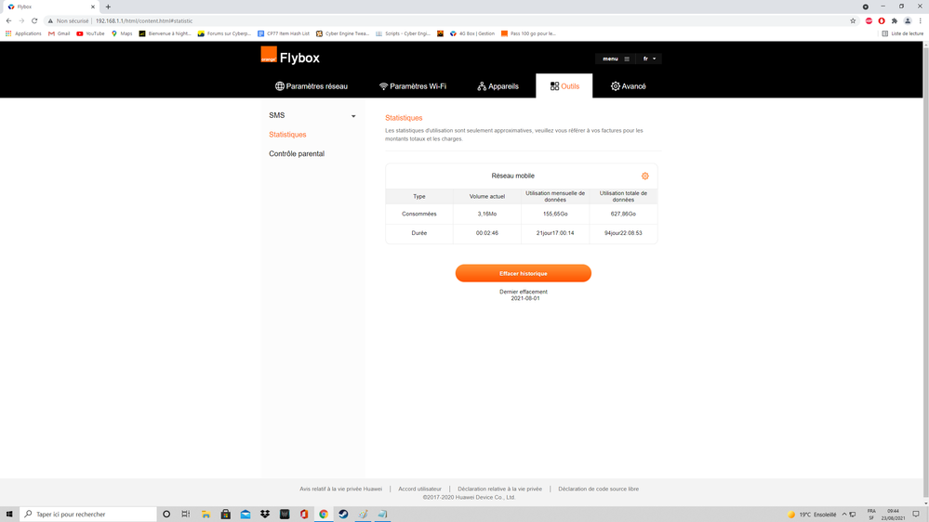Open the Chrome profile avatar
929x522 pixels.
[x=908, y=20]
